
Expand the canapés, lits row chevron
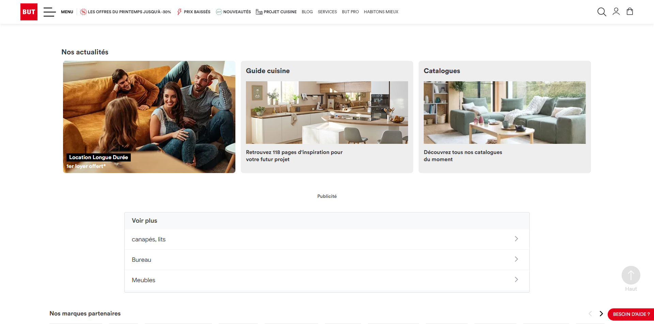click(x=516, y=239)
